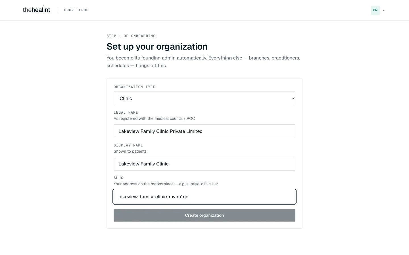Click the SLUG label
This screenshot has width=409, height=255.
(x=118, y=178)
